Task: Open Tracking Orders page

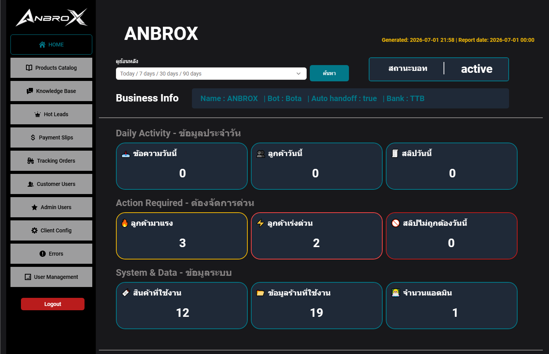Action: pyautogui.click(x=51, y=161)
